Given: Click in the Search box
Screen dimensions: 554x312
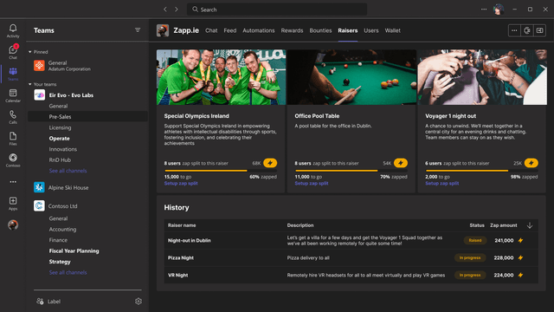Looking at the screenshot, I should coord(277,10).
